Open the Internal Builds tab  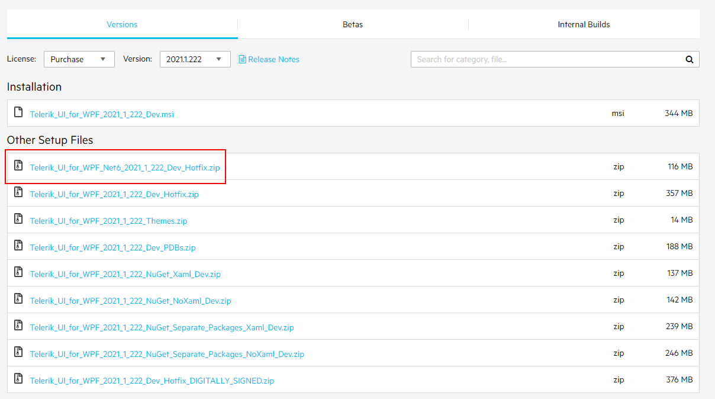(x=584, y=24)
